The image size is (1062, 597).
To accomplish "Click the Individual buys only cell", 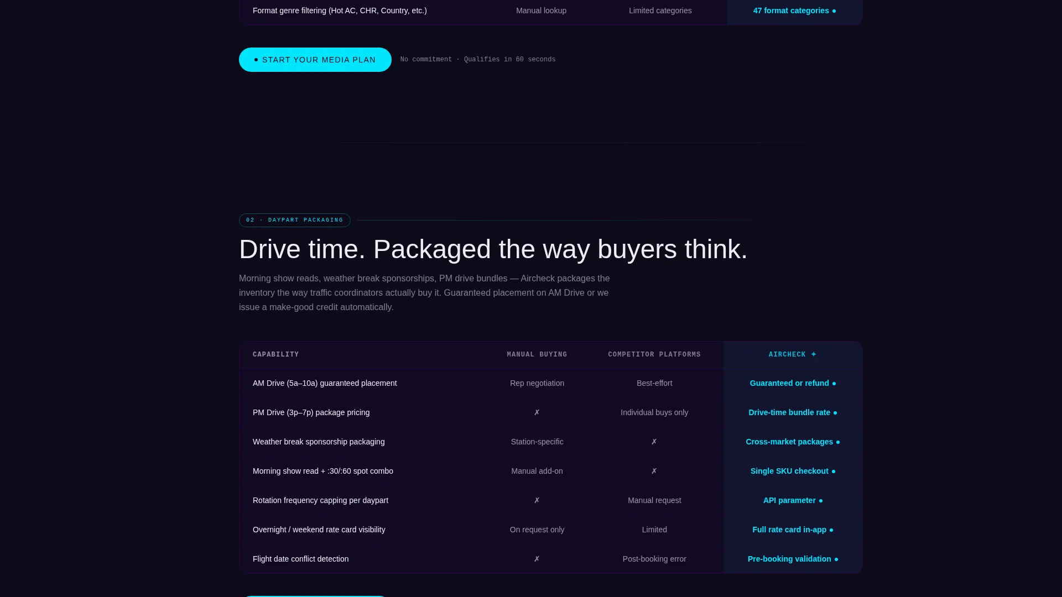I will point(654,412).
